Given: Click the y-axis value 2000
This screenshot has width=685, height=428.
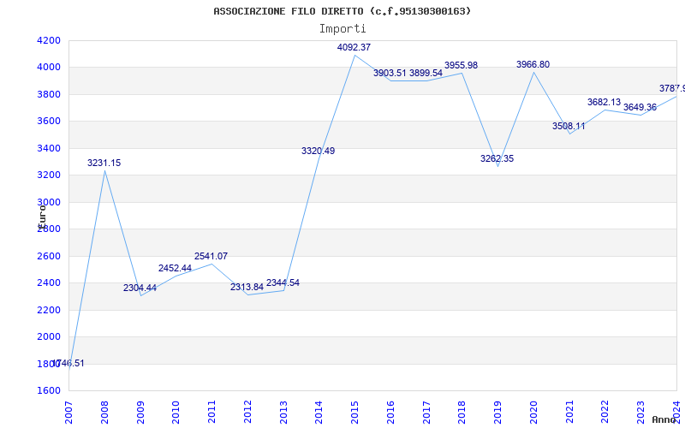Looking at the screenshot, I should pos(50,336).
